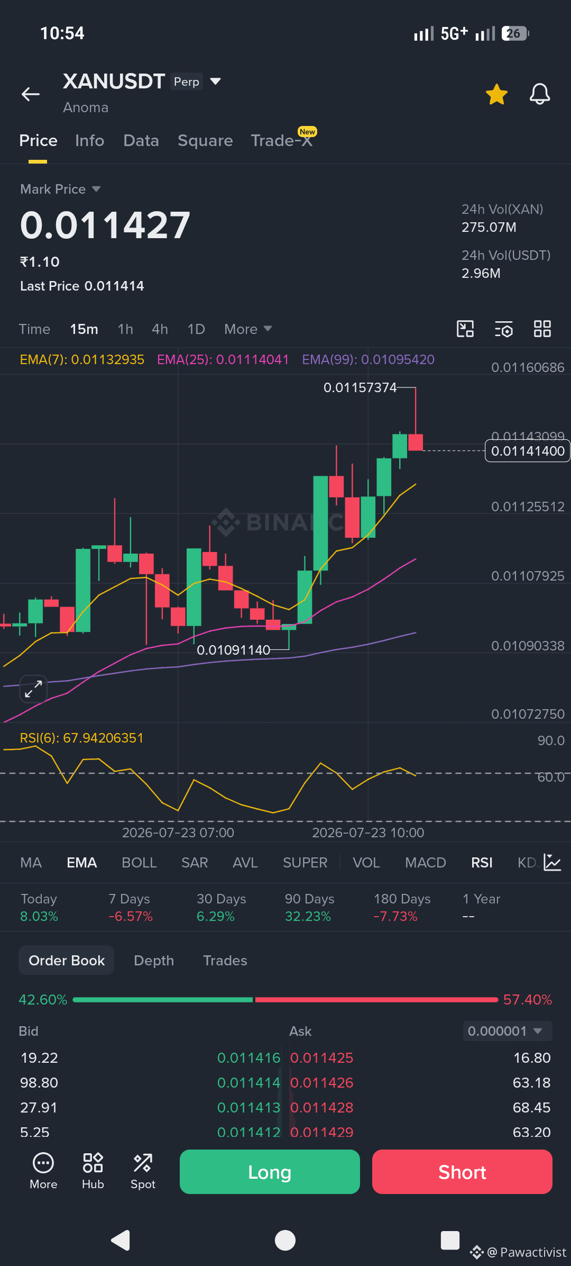Open the chart drawing tools icon

tap(465, 329)
